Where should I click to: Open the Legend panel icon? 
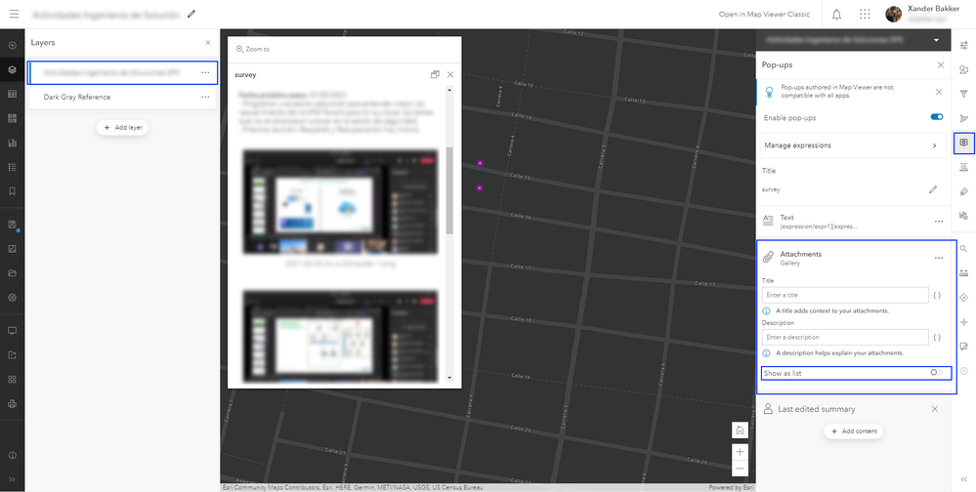pos(12,167)
